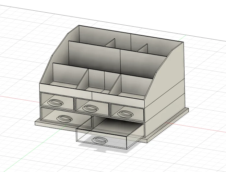Select the short divider in rear-right compartment

click(142, 48)
